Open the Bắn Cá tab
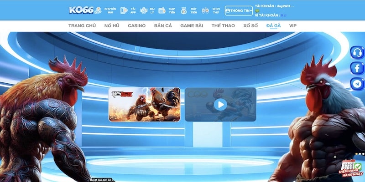Image resolution: width=365 pixels, height=182 pixels. click(163, 26)
